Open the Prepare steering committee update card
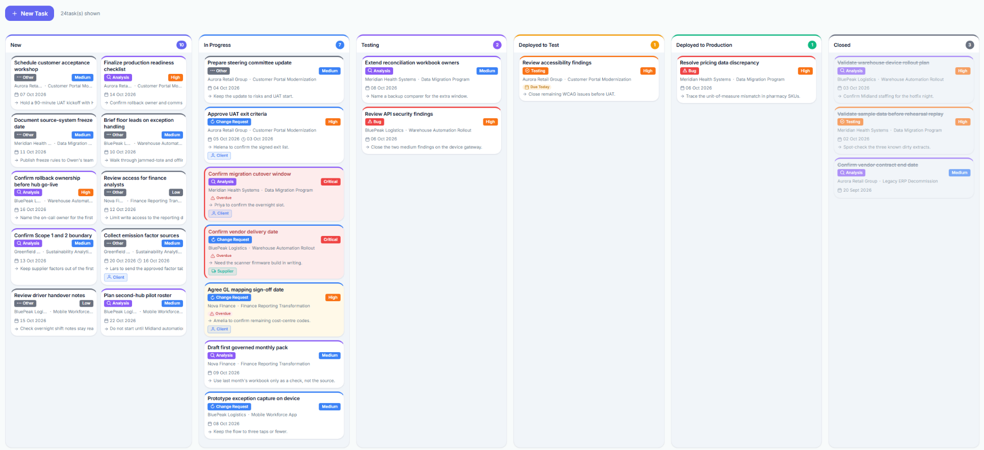 pyautogui.click(x=274, y=80)
